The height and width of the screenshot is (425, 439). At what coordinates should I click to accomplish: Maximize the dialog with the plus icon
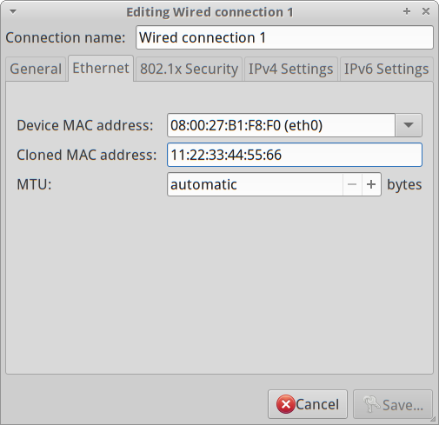407,11
